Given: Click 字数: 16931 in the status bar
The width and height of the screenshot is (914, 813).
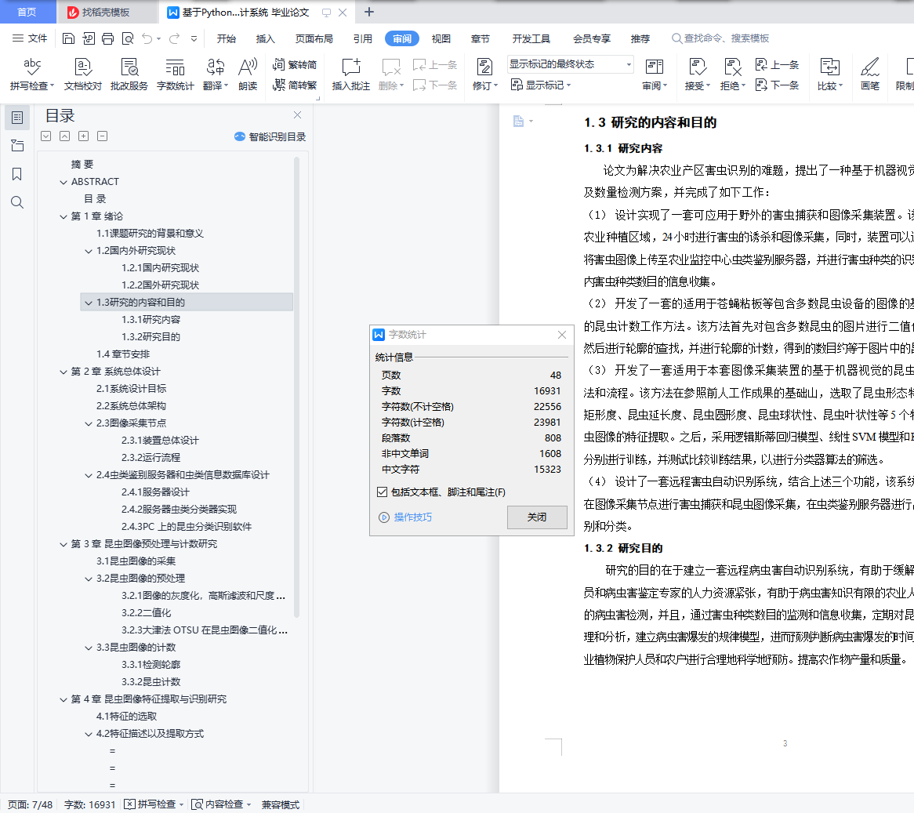Looking at the screenshot, I should [90, 804].
